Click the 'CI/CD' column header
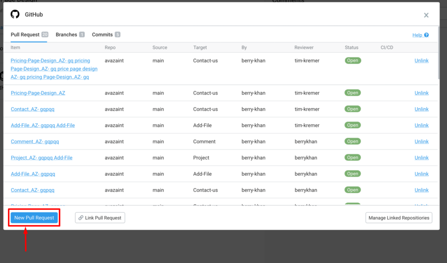 [387, 48]
